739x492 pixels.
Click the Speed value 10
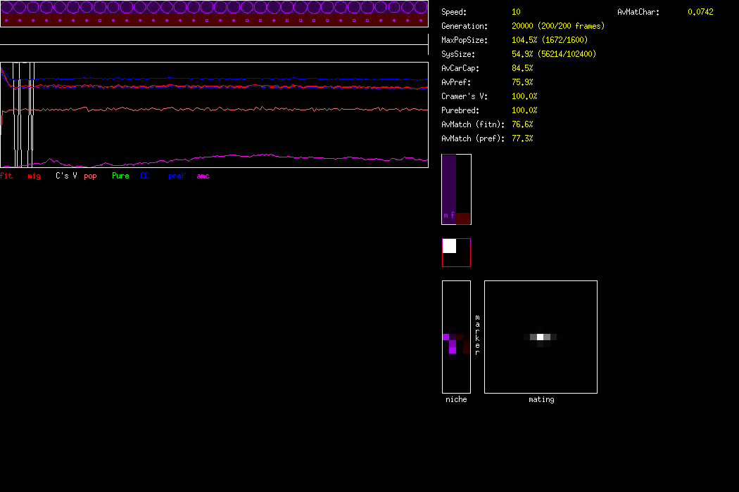point(516,12)
